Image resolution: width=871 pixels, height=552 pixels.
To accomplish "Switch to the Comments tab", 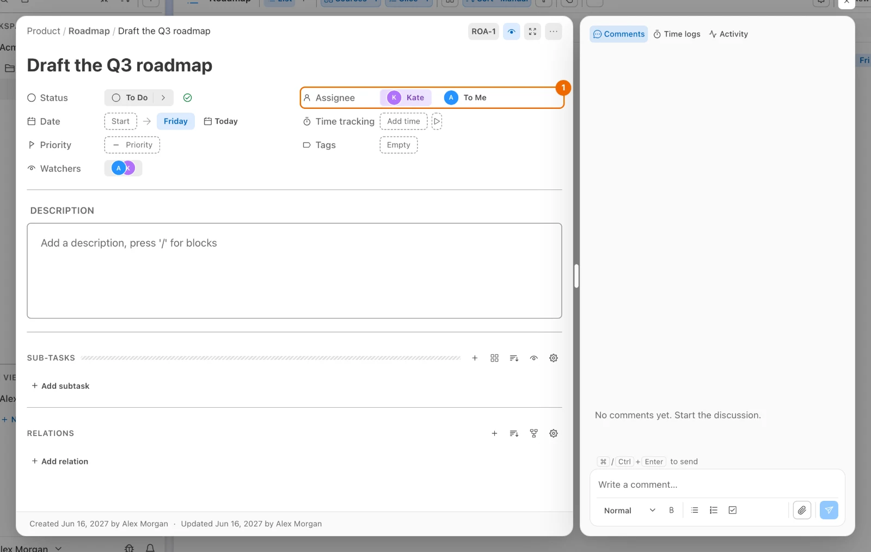I will click(x=619, y=34).
